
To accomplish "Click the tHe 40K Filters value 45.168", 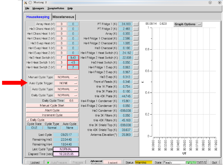I will pyautogui.click(x=126, y=121).
